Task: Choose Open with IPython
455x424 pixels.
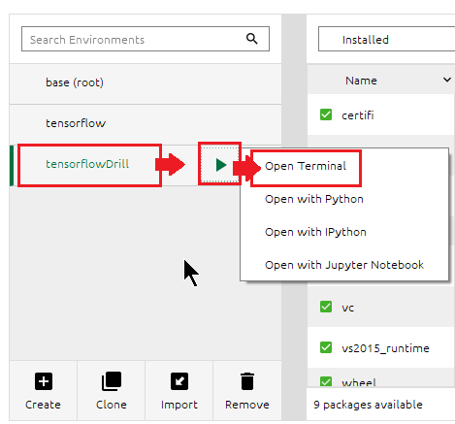Action: (315, 232)
